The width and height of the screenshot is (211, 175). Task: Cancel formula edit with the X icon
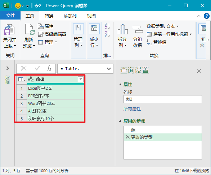(24, 68)
